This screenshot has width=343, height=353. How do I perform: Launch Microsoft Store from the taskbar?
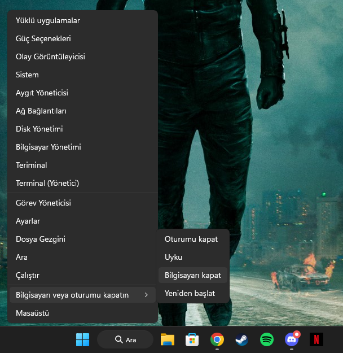[192, 339]
